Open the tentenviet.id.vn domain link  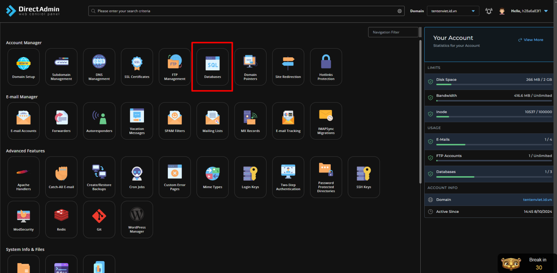tap(537, 199)
